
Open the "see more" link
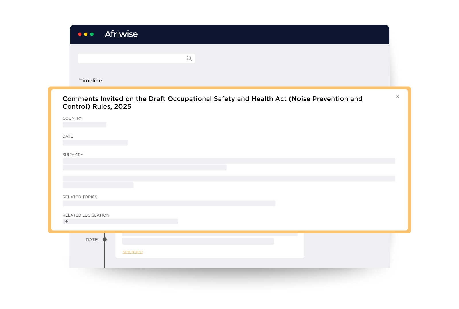pyautogui.click(x=133, y=252)
